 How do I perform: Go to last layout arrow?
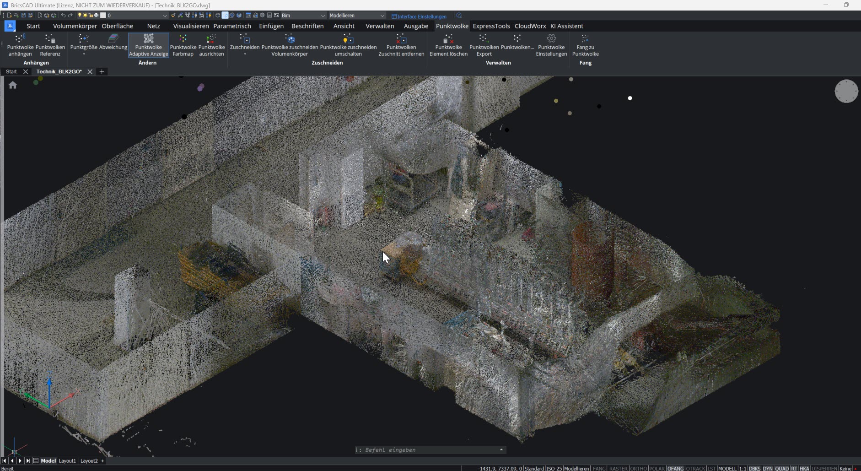28,461
